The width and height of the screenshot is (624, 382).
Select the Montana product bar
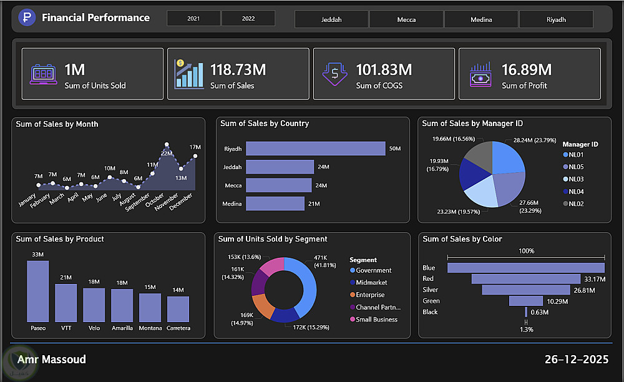coord(150,308)
